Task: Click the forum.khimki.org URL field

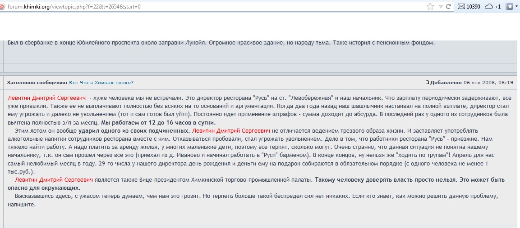Action: (x=180, y=7)
